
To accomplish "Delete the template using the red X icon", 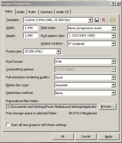I will [104, 20].
